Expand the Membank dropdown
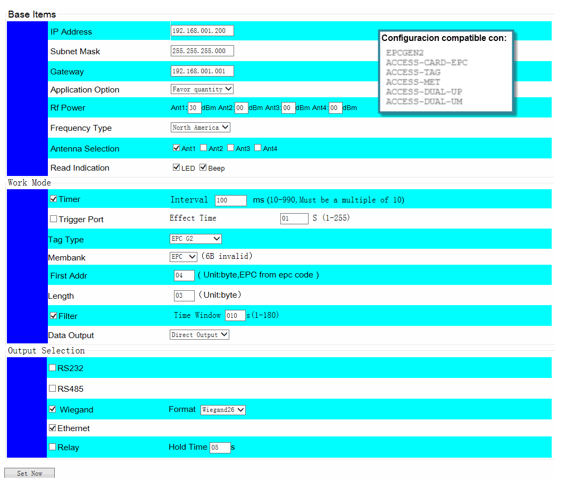565x480 pixels. click(x=184, y=257)
